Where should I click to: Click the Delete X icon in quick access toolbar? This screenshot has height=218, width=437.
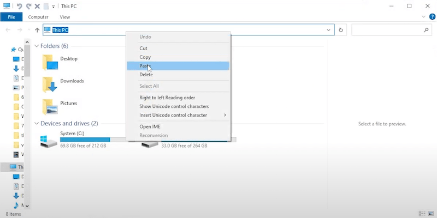37,6
